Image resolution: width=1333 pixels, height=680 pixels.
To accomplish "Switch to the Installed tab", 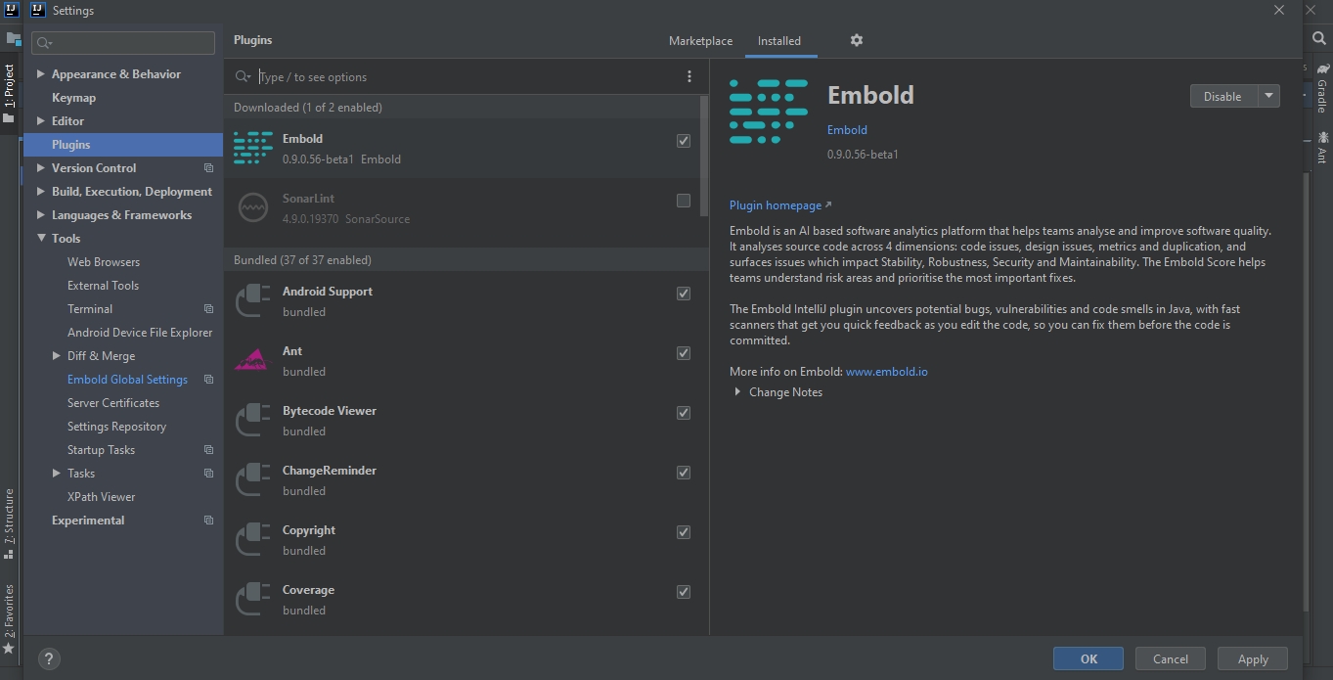I will pos(779,41).
